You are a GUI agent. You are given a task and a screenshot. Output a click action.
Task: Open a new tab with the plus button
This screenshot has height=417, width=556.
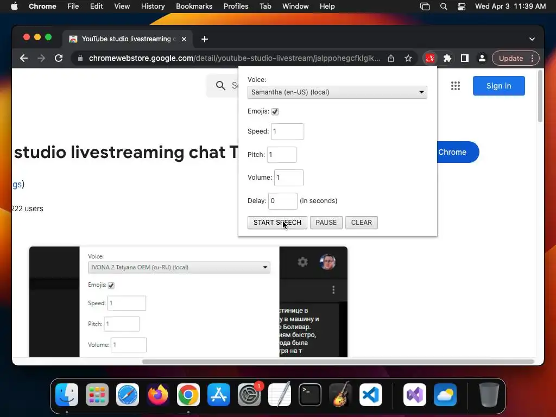205,39
